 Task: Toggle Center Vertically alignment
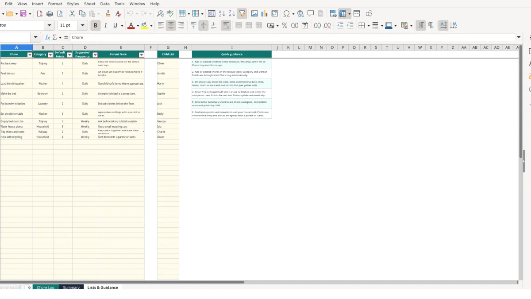click(x=204, y=26)
